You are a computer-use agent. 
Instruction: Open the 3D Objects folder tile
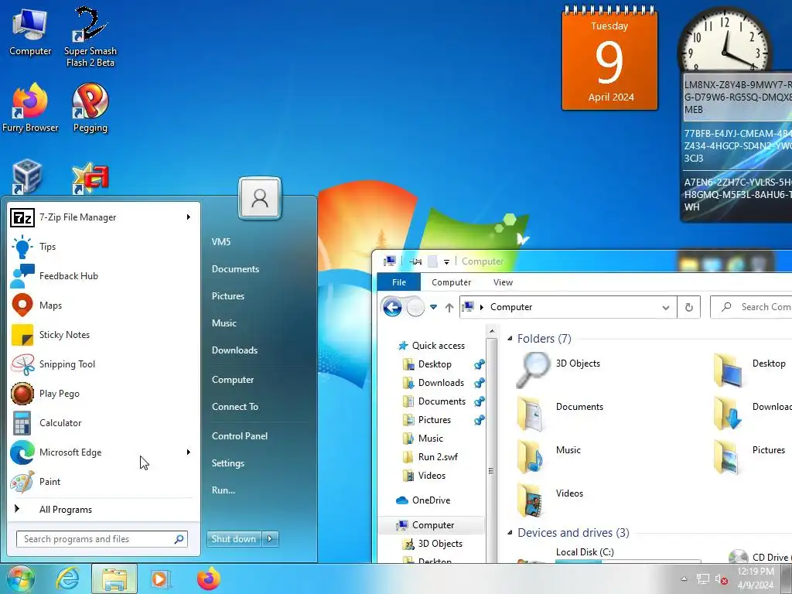pos(558,370)
